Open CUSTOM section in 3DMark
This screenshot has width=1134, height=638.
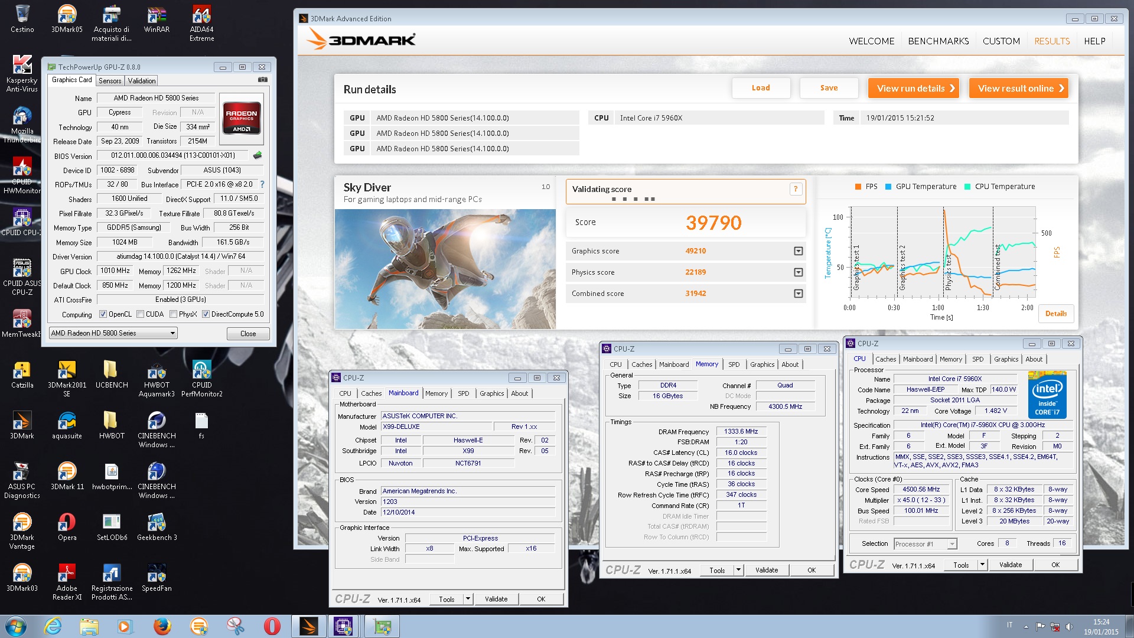point(1001,41)
